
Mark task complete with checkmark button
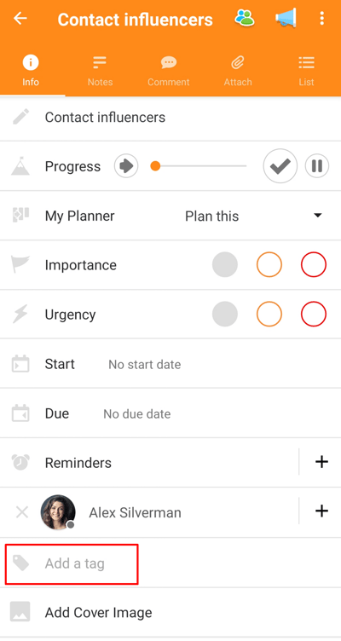280,166
